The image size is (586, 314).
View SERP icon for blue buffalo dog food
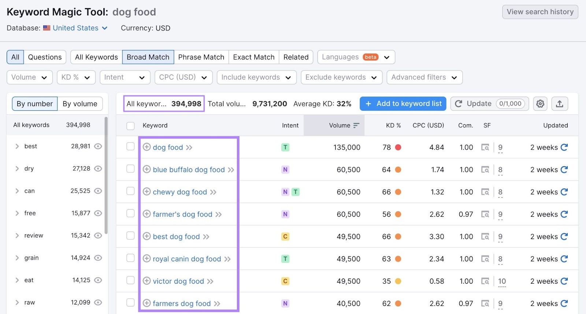click(x=485, y=170)
